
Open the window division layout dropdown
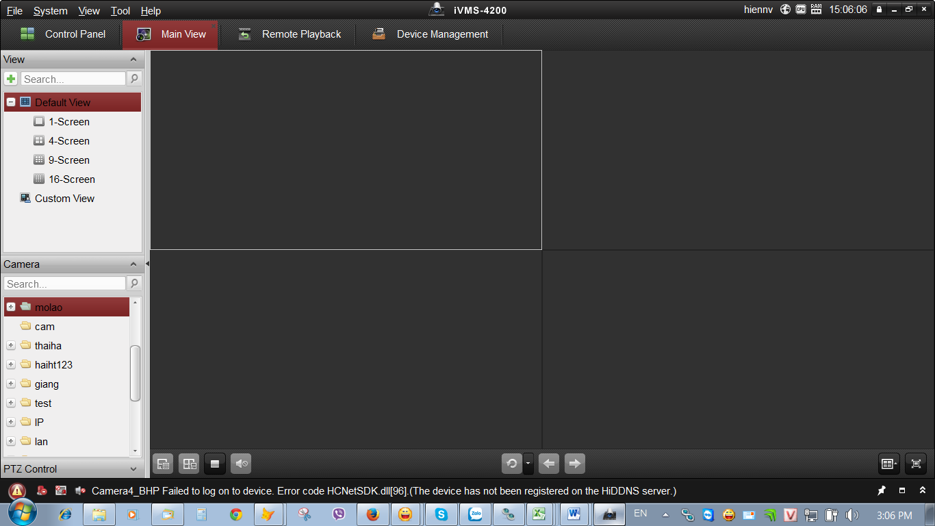(x=889, y=464)
